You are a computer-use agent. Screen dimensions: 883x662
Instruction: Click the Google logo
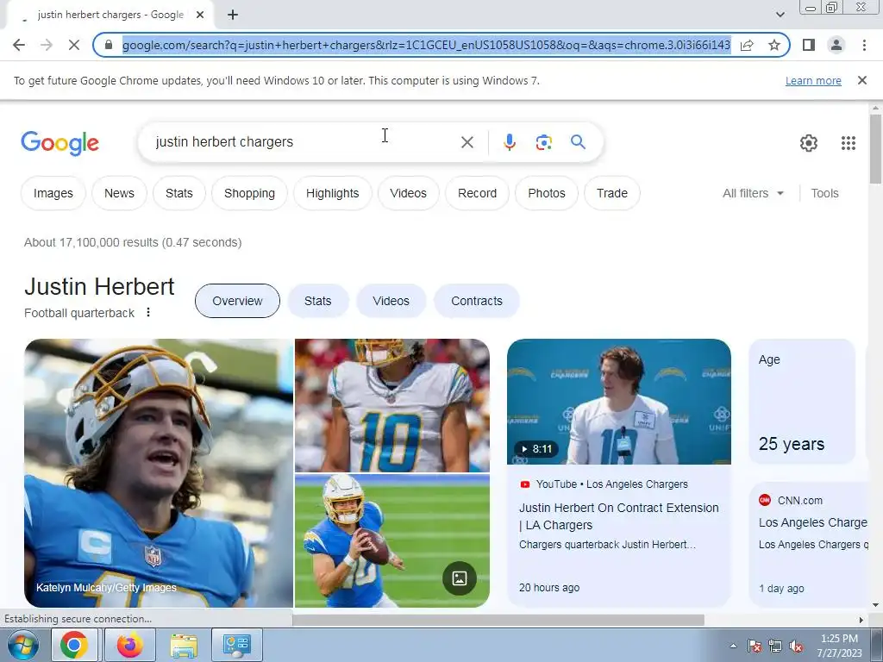point(59,143)
